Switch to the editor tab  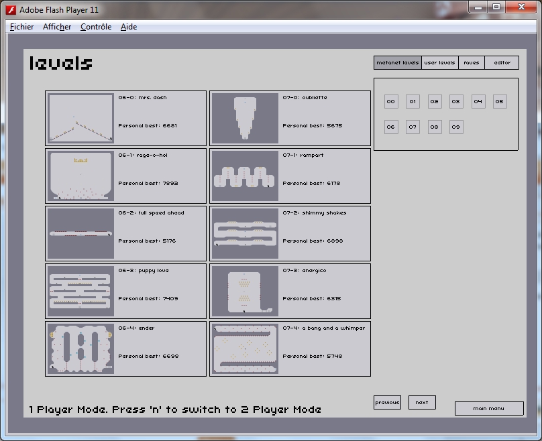[502, 63]
